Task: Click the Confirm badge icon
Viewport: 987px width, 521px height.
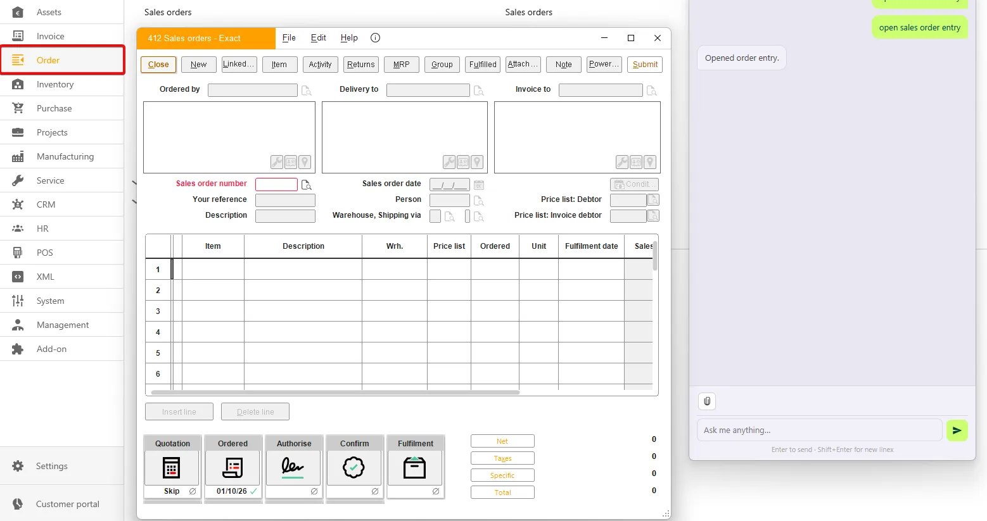Action: [354, 468]
